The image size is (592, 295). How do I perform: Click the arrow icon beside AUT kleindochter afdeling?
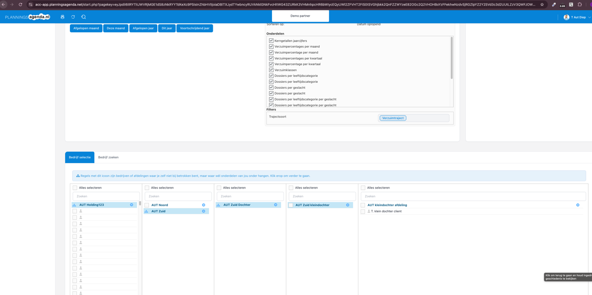[x=578, y=205]
